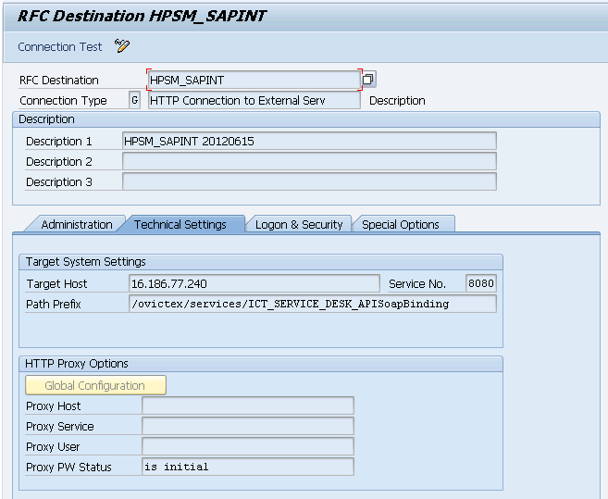The height and width of the screenshot is (499, 608).
Task: Click Target Host field 16.186.77.240
Action: pos(254,283)
